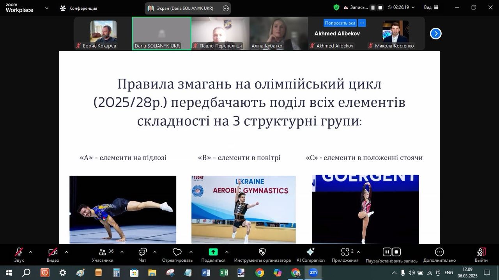Click the Выйти leave meeting button
Screen dimensions: 499x280
click(481, 254)
